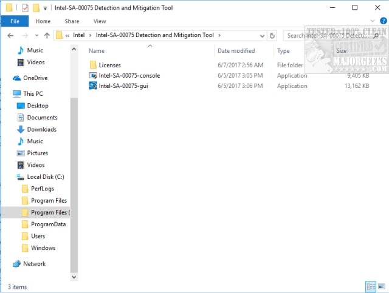Open the File menu
This screenshot has height=293, width=389.
pyautogui.click(x=15, y=21)
